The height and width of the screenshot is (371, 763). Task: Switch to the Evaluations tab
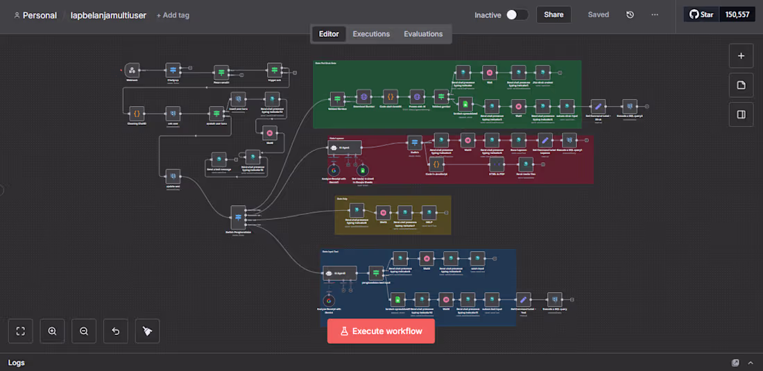click(423, 34)
